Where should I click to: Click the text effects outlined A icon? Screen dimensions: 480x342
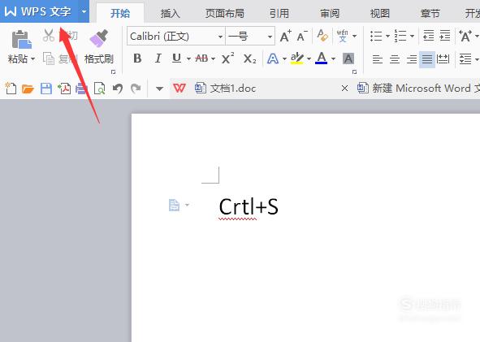[x=273, y=58]
